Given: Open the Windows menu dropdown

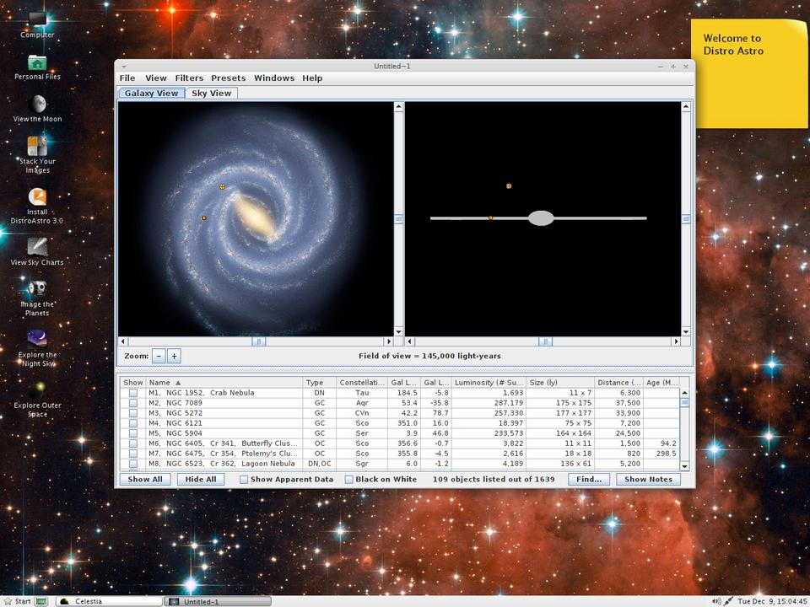Looking at the screenshot, I should (274, 78).
